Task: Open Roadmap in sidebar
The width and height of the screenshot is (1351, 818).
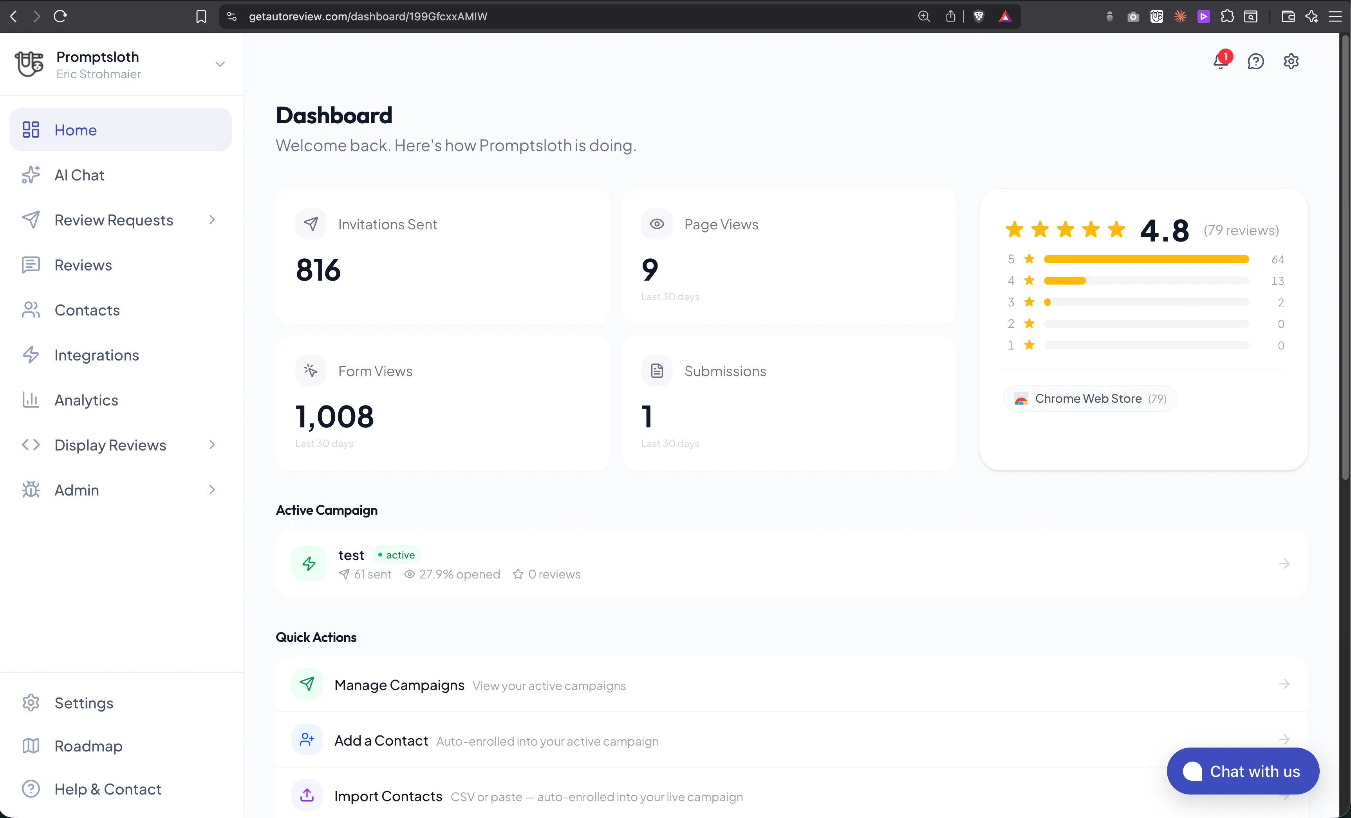Action: pos(121,746)
